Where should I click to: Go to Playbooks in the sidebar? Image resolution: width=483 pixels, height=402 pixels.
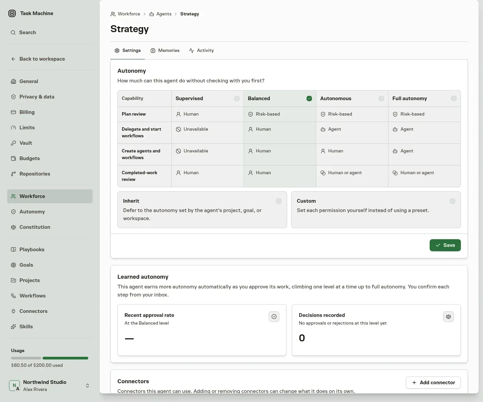point(50,250)
